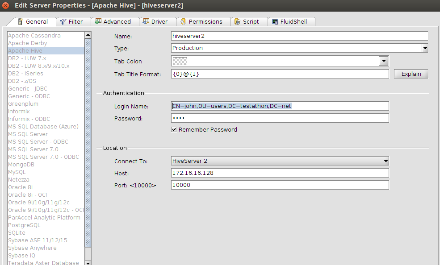Select DB2 - iSeries entry

pyautogui.click(x=46, y=74)
